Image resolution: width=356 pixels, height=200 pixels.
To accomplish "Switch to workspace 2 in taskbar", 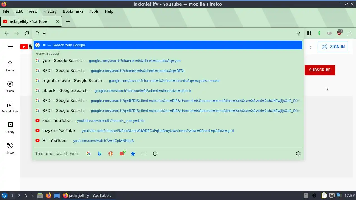I will point(19,196).
